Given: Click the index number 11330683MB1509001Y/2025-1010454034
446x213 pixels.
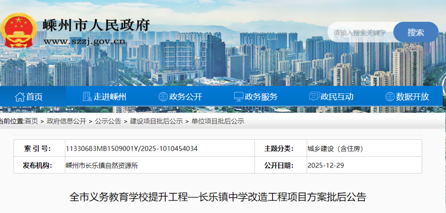Looking at the screenshot, I should (132, 149).
